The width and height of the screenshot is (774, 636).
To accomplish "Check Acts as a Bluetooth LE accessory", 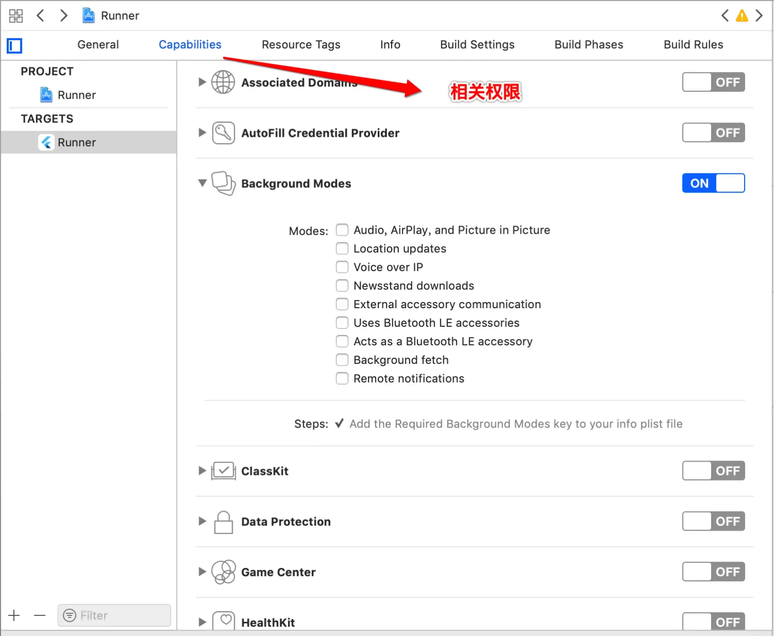I will click(342, 341).
